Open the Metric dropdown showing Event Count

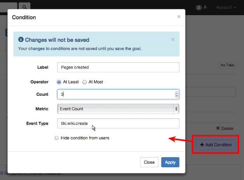click(118, 109)
